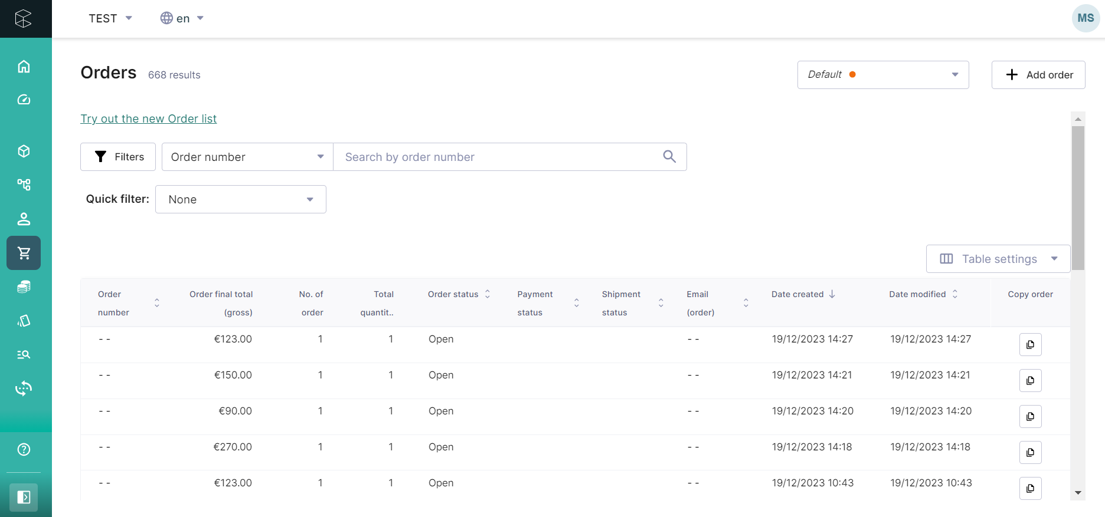Sort by Date modified column
This screenshot has width=1105, height=517.
coord(954,294)
